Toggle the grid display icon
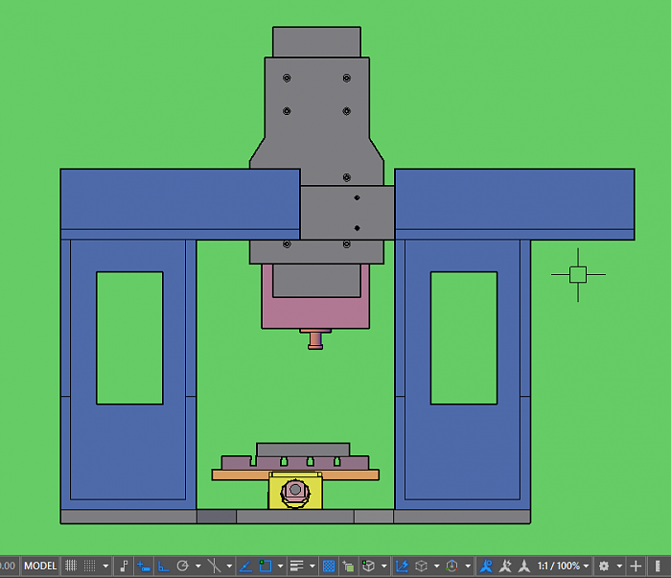 pos(70,566)
